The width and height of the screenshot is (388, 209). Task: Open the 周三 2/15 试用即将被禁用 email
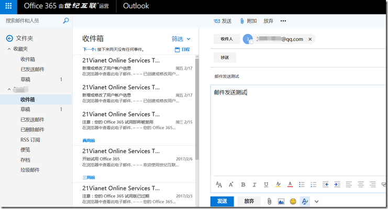pos(134,121)
